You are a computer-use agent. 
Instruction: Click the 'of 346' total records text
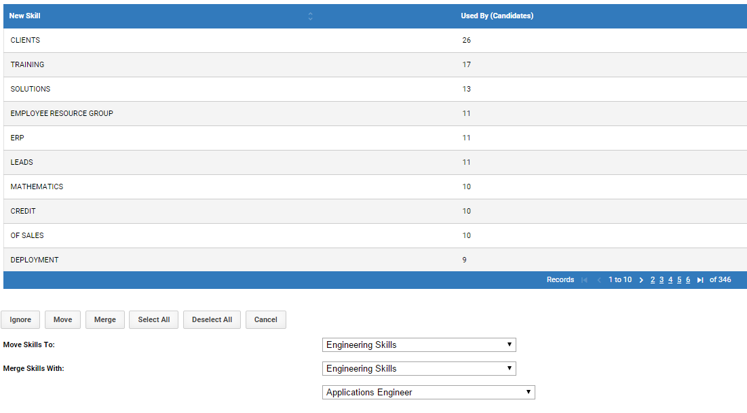pyautogui.click(x=721, y=279)
